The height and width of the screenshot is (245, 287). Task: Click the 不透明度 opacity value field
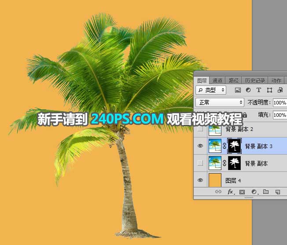(x=280, y=103)
